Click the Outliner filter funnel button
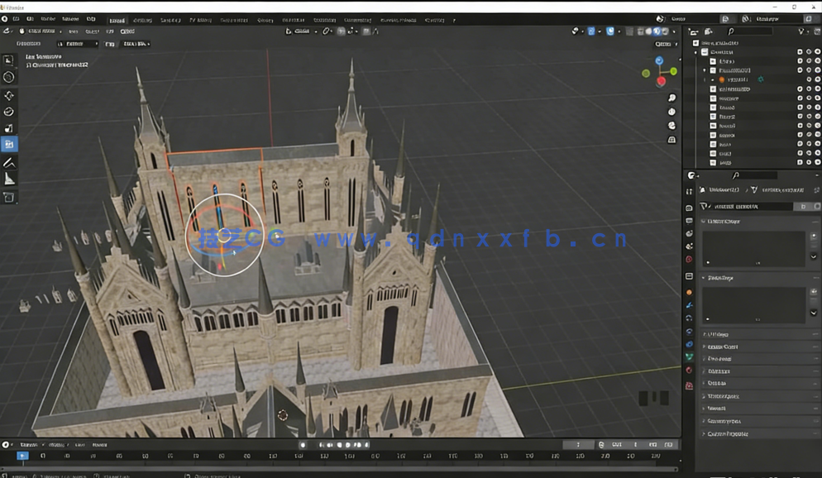822x478 pixels. click(x=800, y=31)
